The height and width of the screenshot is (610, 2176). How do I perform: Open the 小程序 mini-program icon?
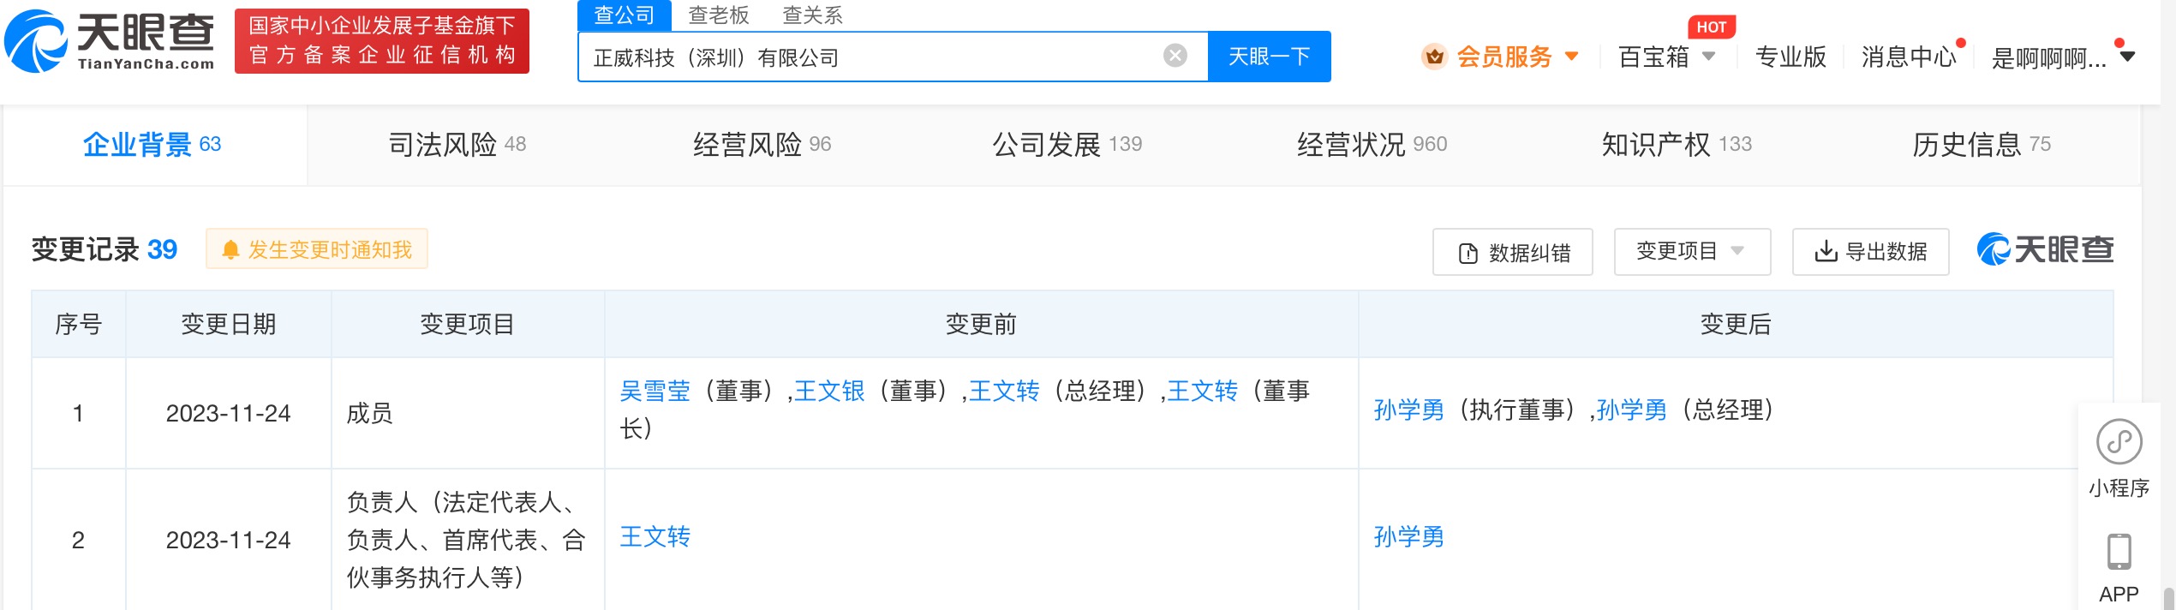point(2119,442)
